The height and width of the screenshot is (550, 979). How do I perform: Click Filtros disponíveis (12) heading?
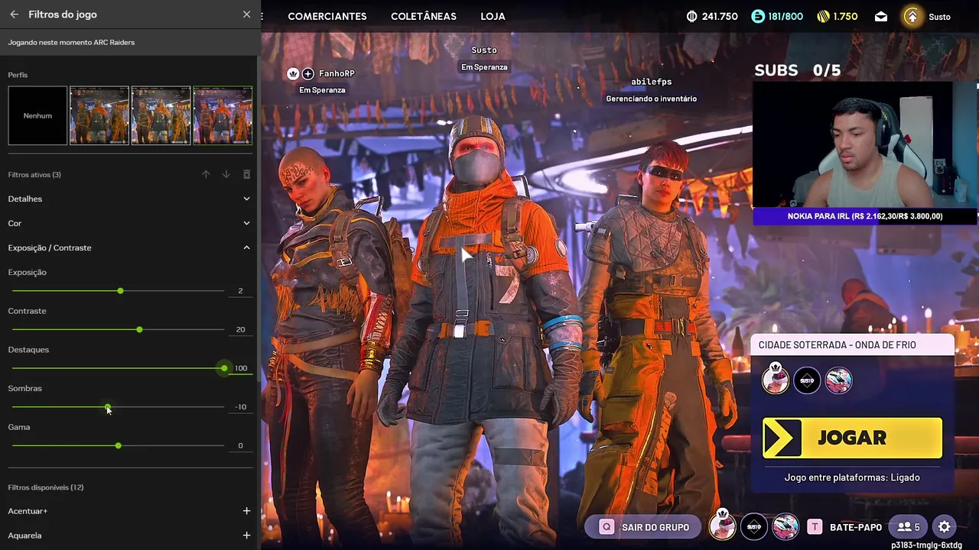click(x=46, y=487)
